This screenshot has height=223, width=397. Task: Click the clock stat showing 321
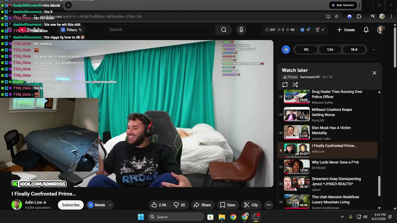270,30
